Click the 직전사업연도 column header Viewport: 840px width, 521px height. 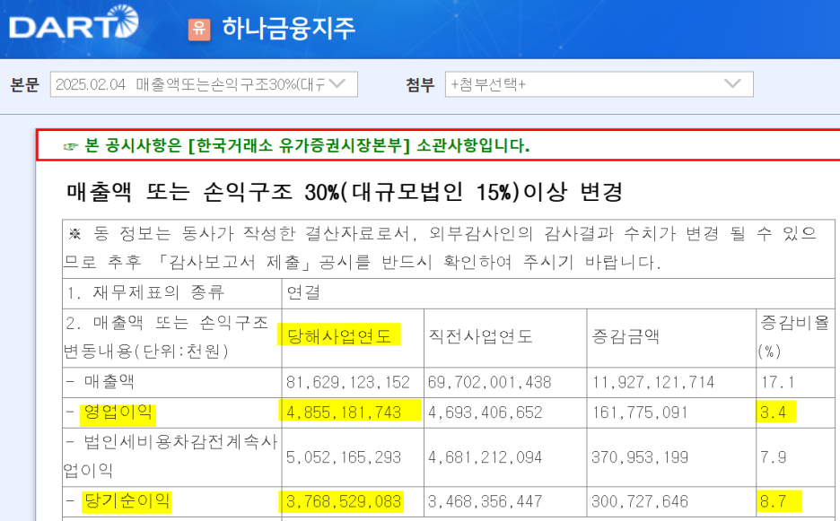pyautogui.click(x=480, y=336)
